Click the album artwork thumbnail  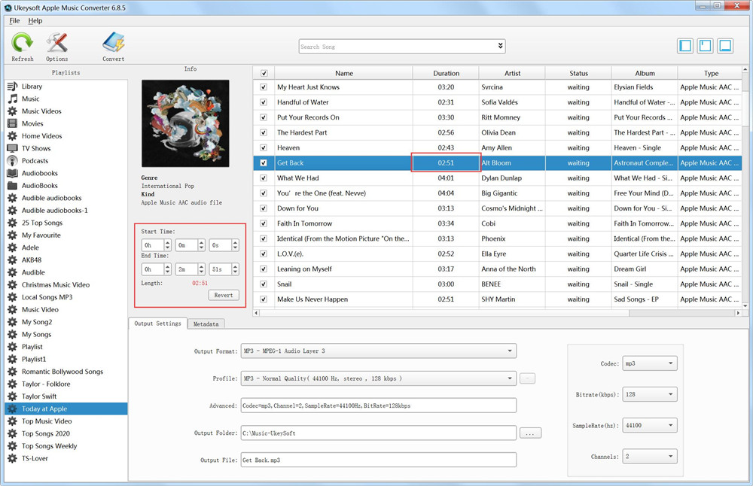185,123
